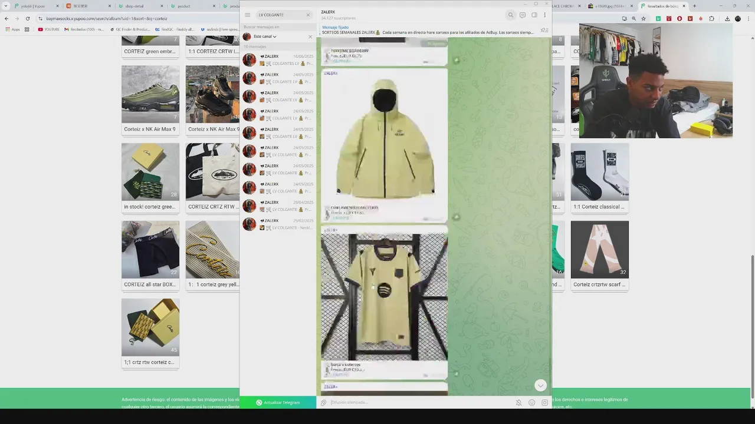Open the QC Finder & Product bookmark
The image size is (755, 424).
[130, 29]
